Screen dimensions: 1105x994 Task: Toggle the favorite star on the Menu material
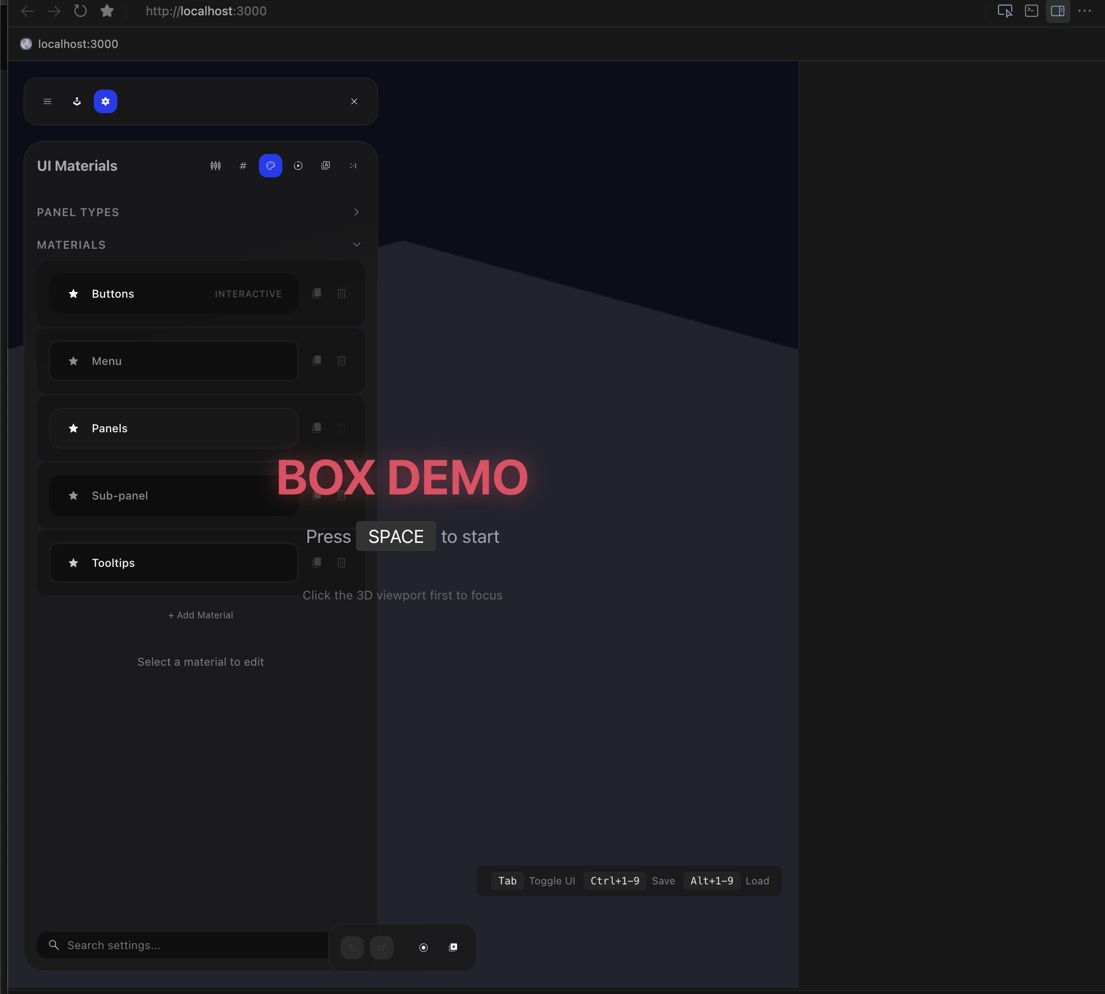(73, 360)
